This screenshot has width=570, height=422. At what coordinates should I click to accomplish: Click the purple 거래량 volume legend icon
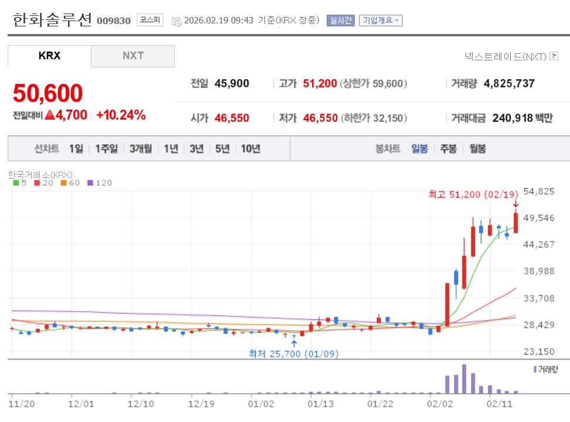535,369
